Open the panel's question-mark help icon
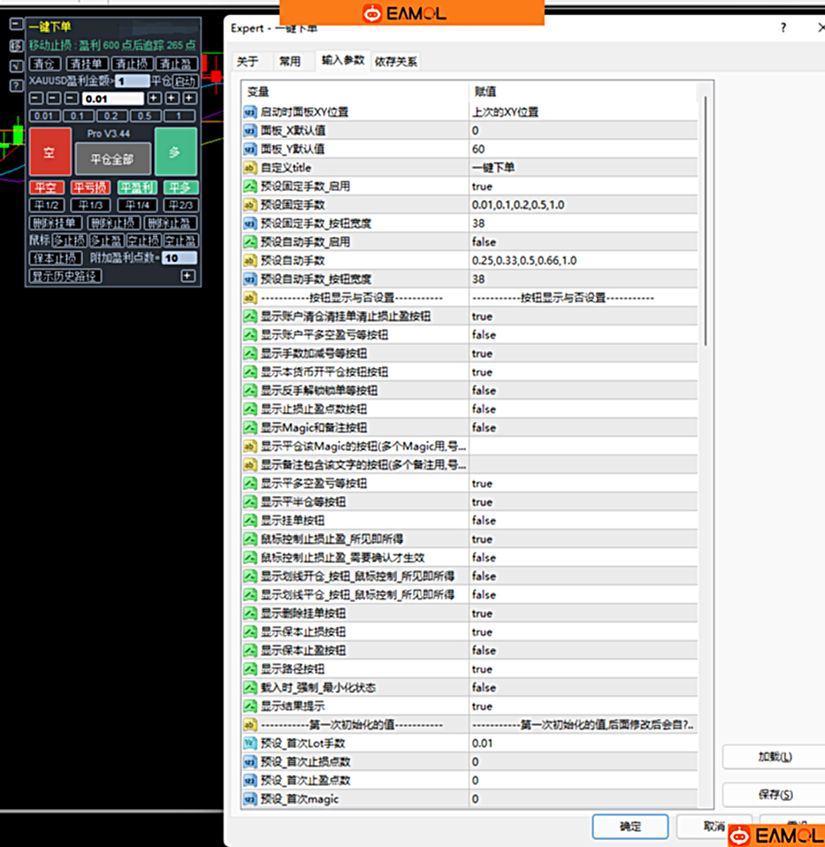 click(16, 86)
